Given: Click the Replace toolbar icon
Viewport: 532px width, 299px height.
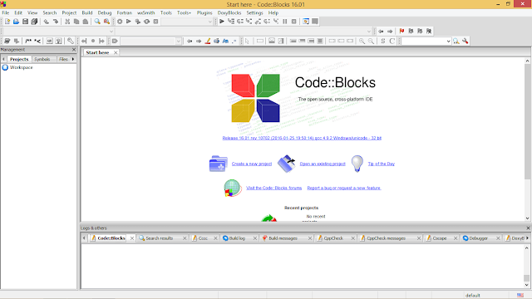Looking at the screenshot, I should (x=106, y=22).
